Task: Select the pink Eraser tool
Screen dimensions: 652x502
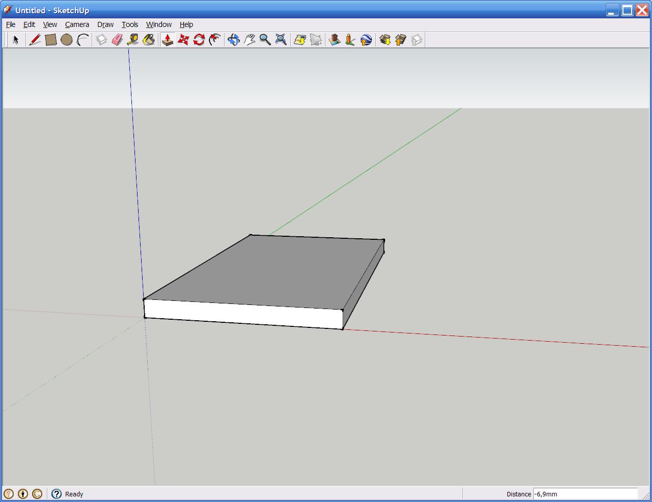Action: click(117, 40)
